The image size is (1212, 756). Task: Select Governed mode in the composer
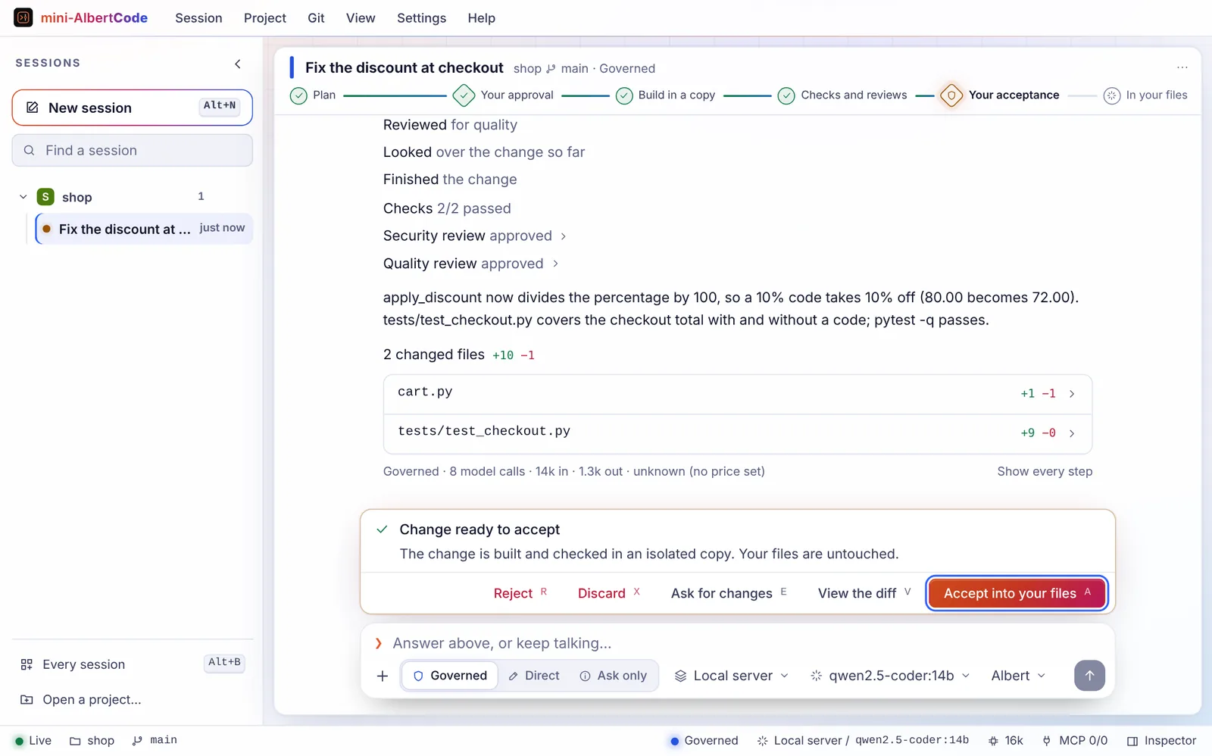(x=450, y=676)
